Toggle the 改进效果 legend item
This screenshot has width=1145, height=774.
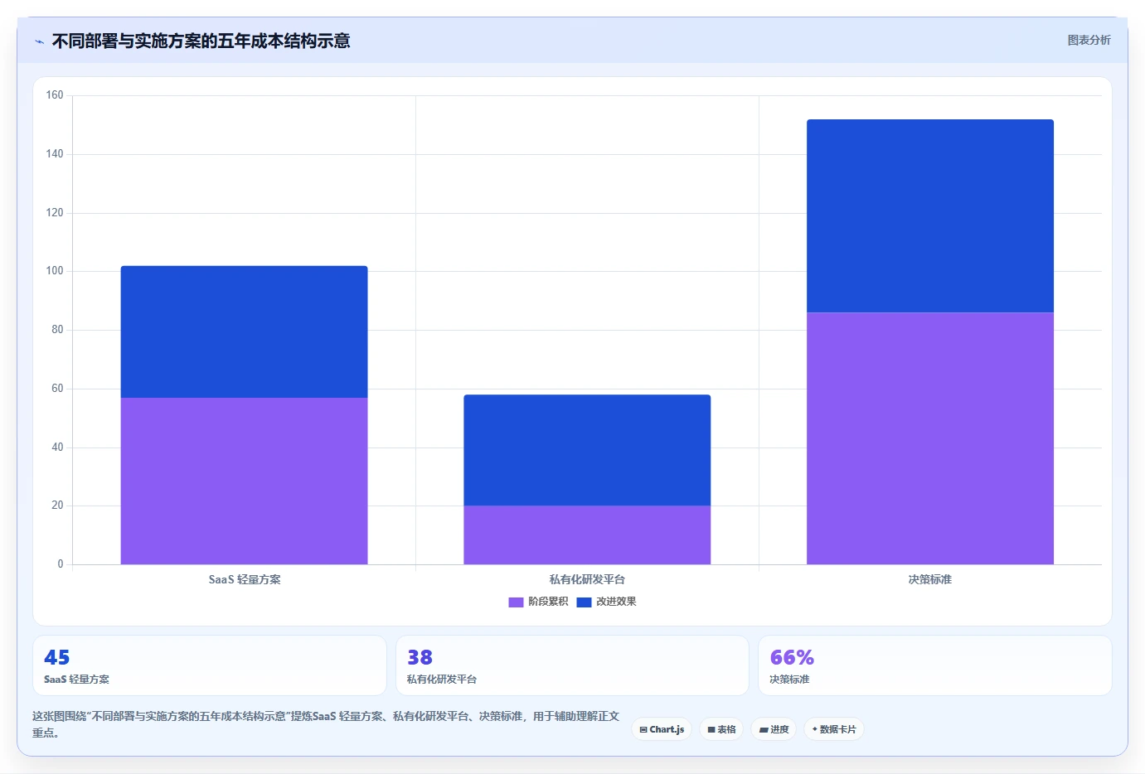click(606, 602)
